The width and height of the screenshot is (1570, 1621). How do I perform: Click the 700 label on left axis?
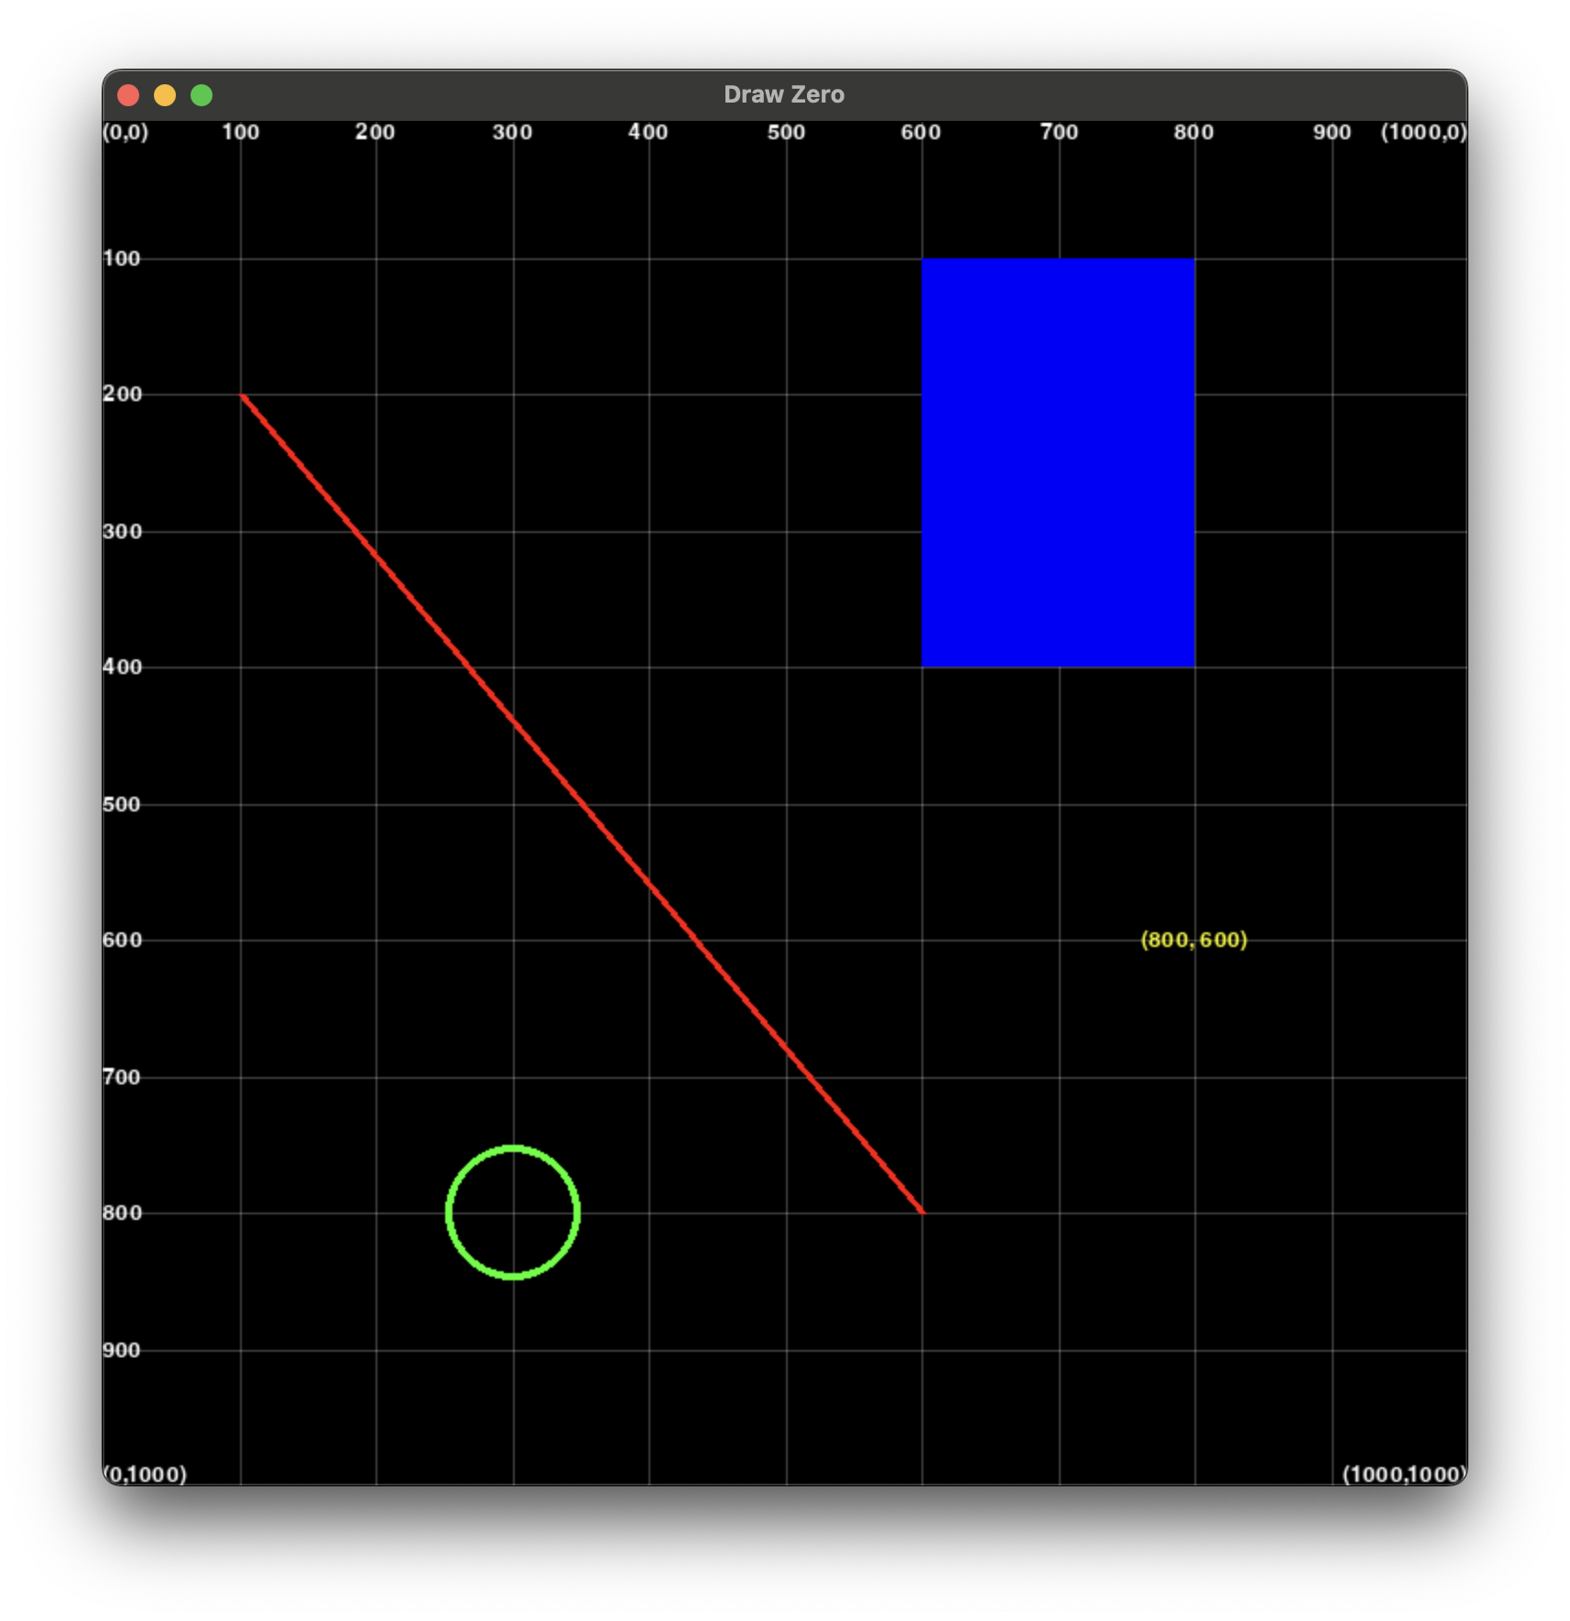coord(122,1077)
